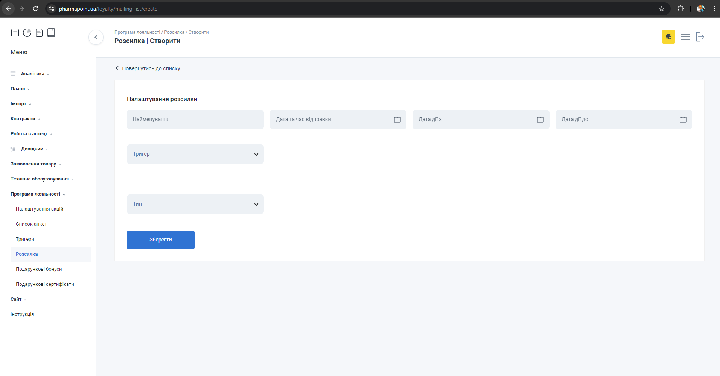Expand the Аналітика menu section
This screenshot has width=720, height=376.
pos(33,74)
